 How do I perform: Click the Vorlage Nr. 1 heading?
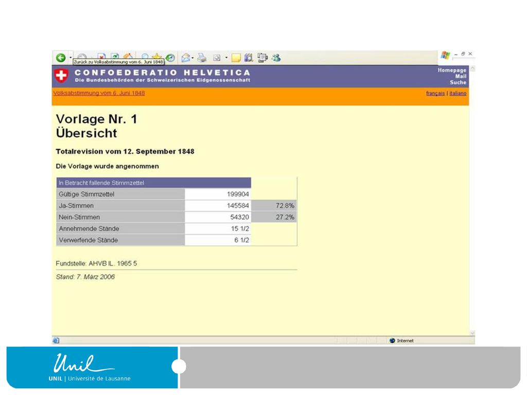click(x=96, y=119)
